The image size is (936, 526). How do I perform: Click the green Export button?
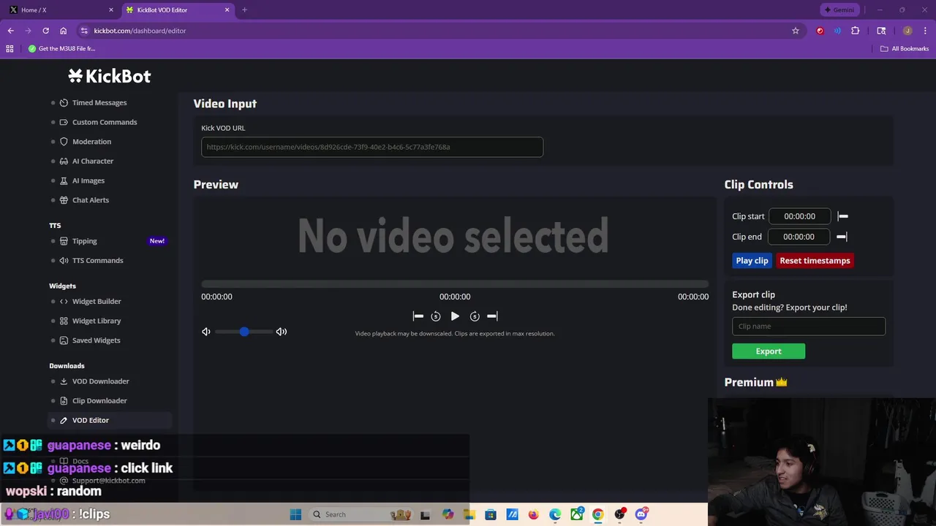click(769, 351)
